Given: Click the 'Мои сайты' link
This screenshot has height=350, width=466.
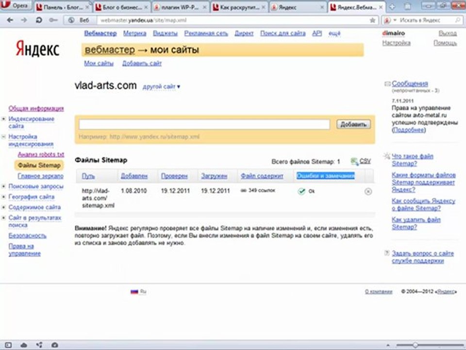Looking at the screenshot, I should coord(99,63).
